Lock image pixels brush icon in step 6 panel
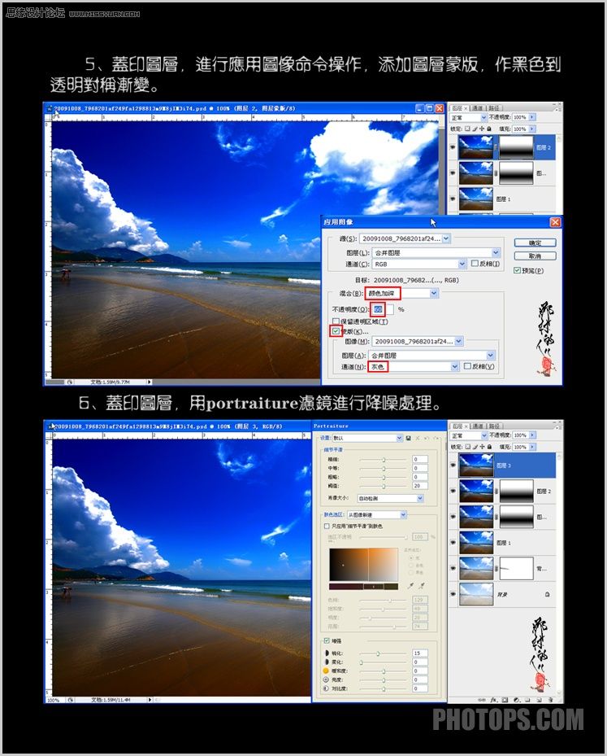 click(475, 447)
